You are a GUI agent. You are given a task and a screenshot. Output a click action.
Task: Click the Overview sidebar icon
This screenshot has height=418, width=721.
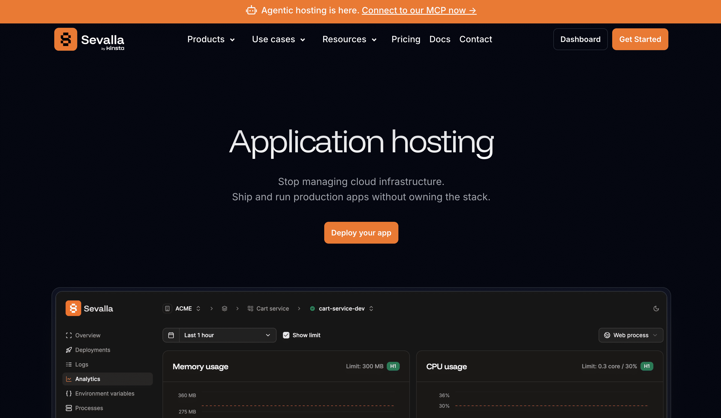coord(69,335)
